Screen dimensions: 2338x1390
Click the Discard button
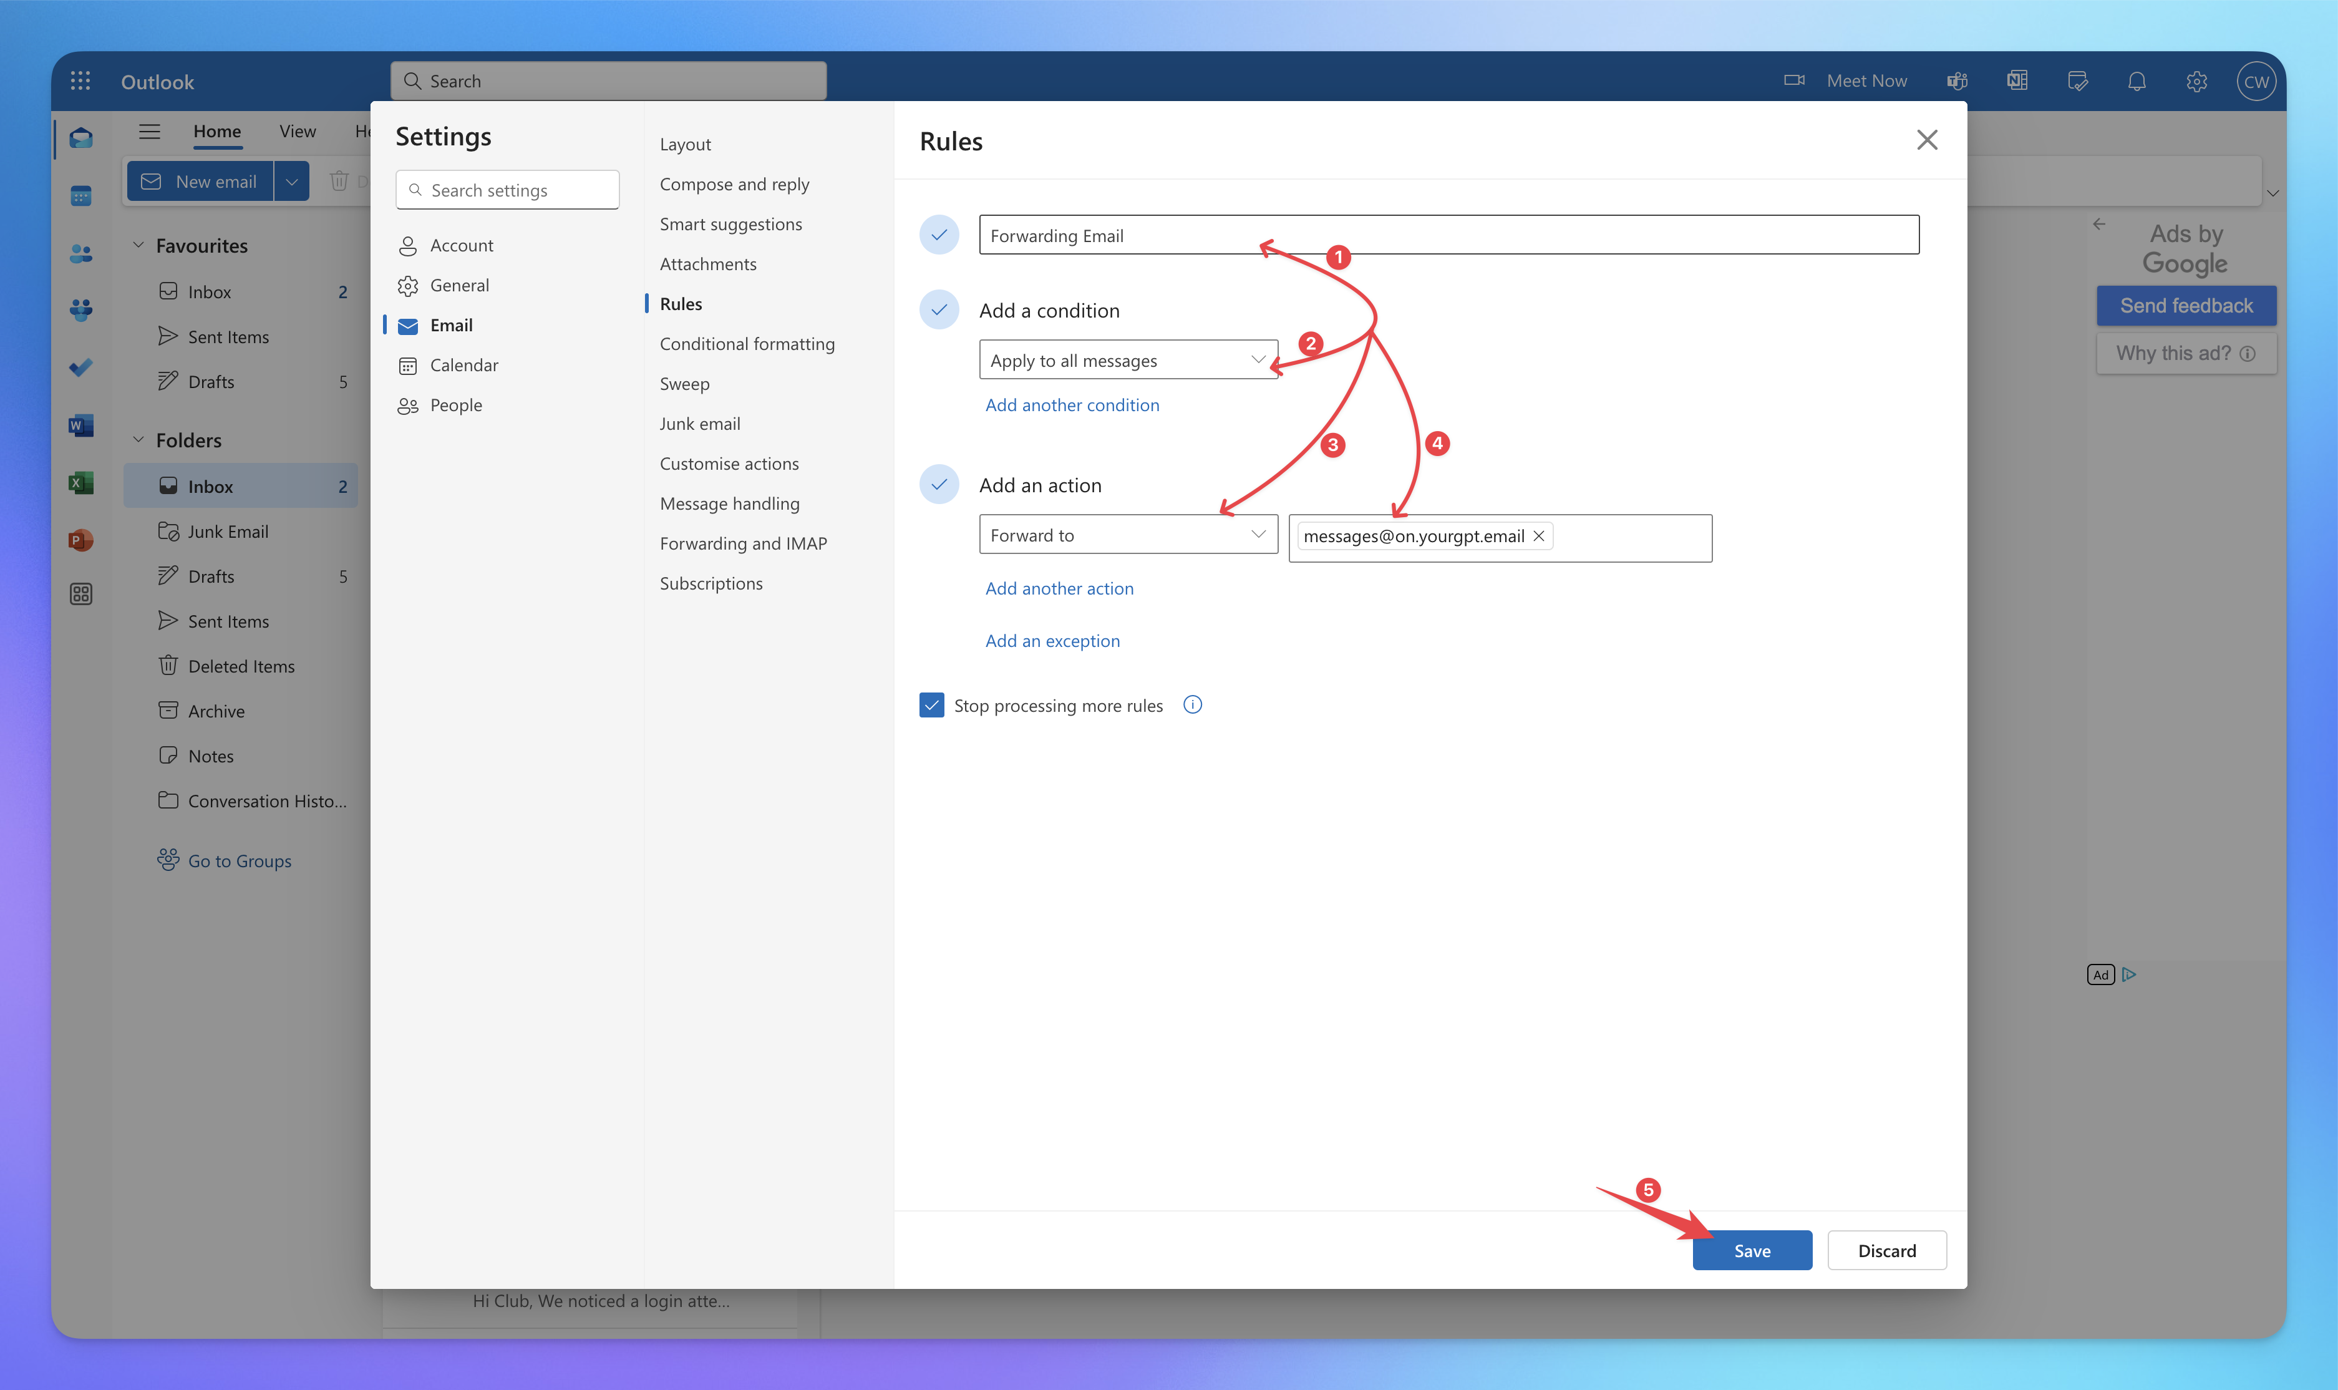1888,1250
